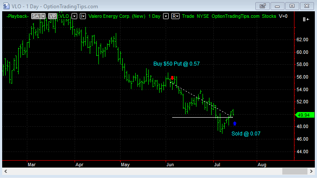Click the 46.00 price axis label
317x178 pixels.
(x=302, y=139)
